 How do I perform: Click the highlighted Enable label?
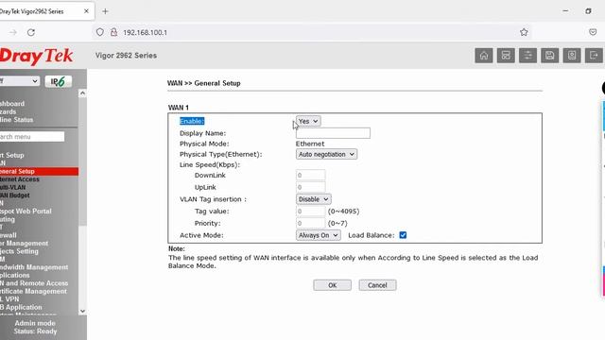point(192,121)
